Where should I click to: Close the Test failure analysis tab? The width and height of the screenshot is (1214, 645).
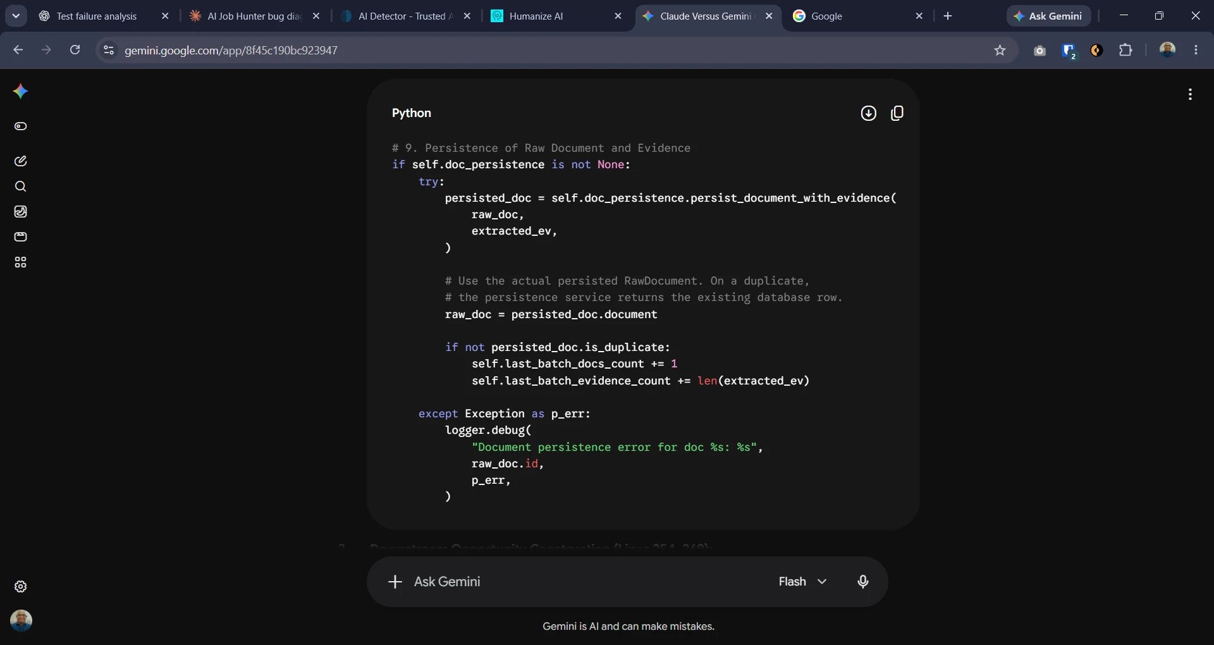point(165,16)
